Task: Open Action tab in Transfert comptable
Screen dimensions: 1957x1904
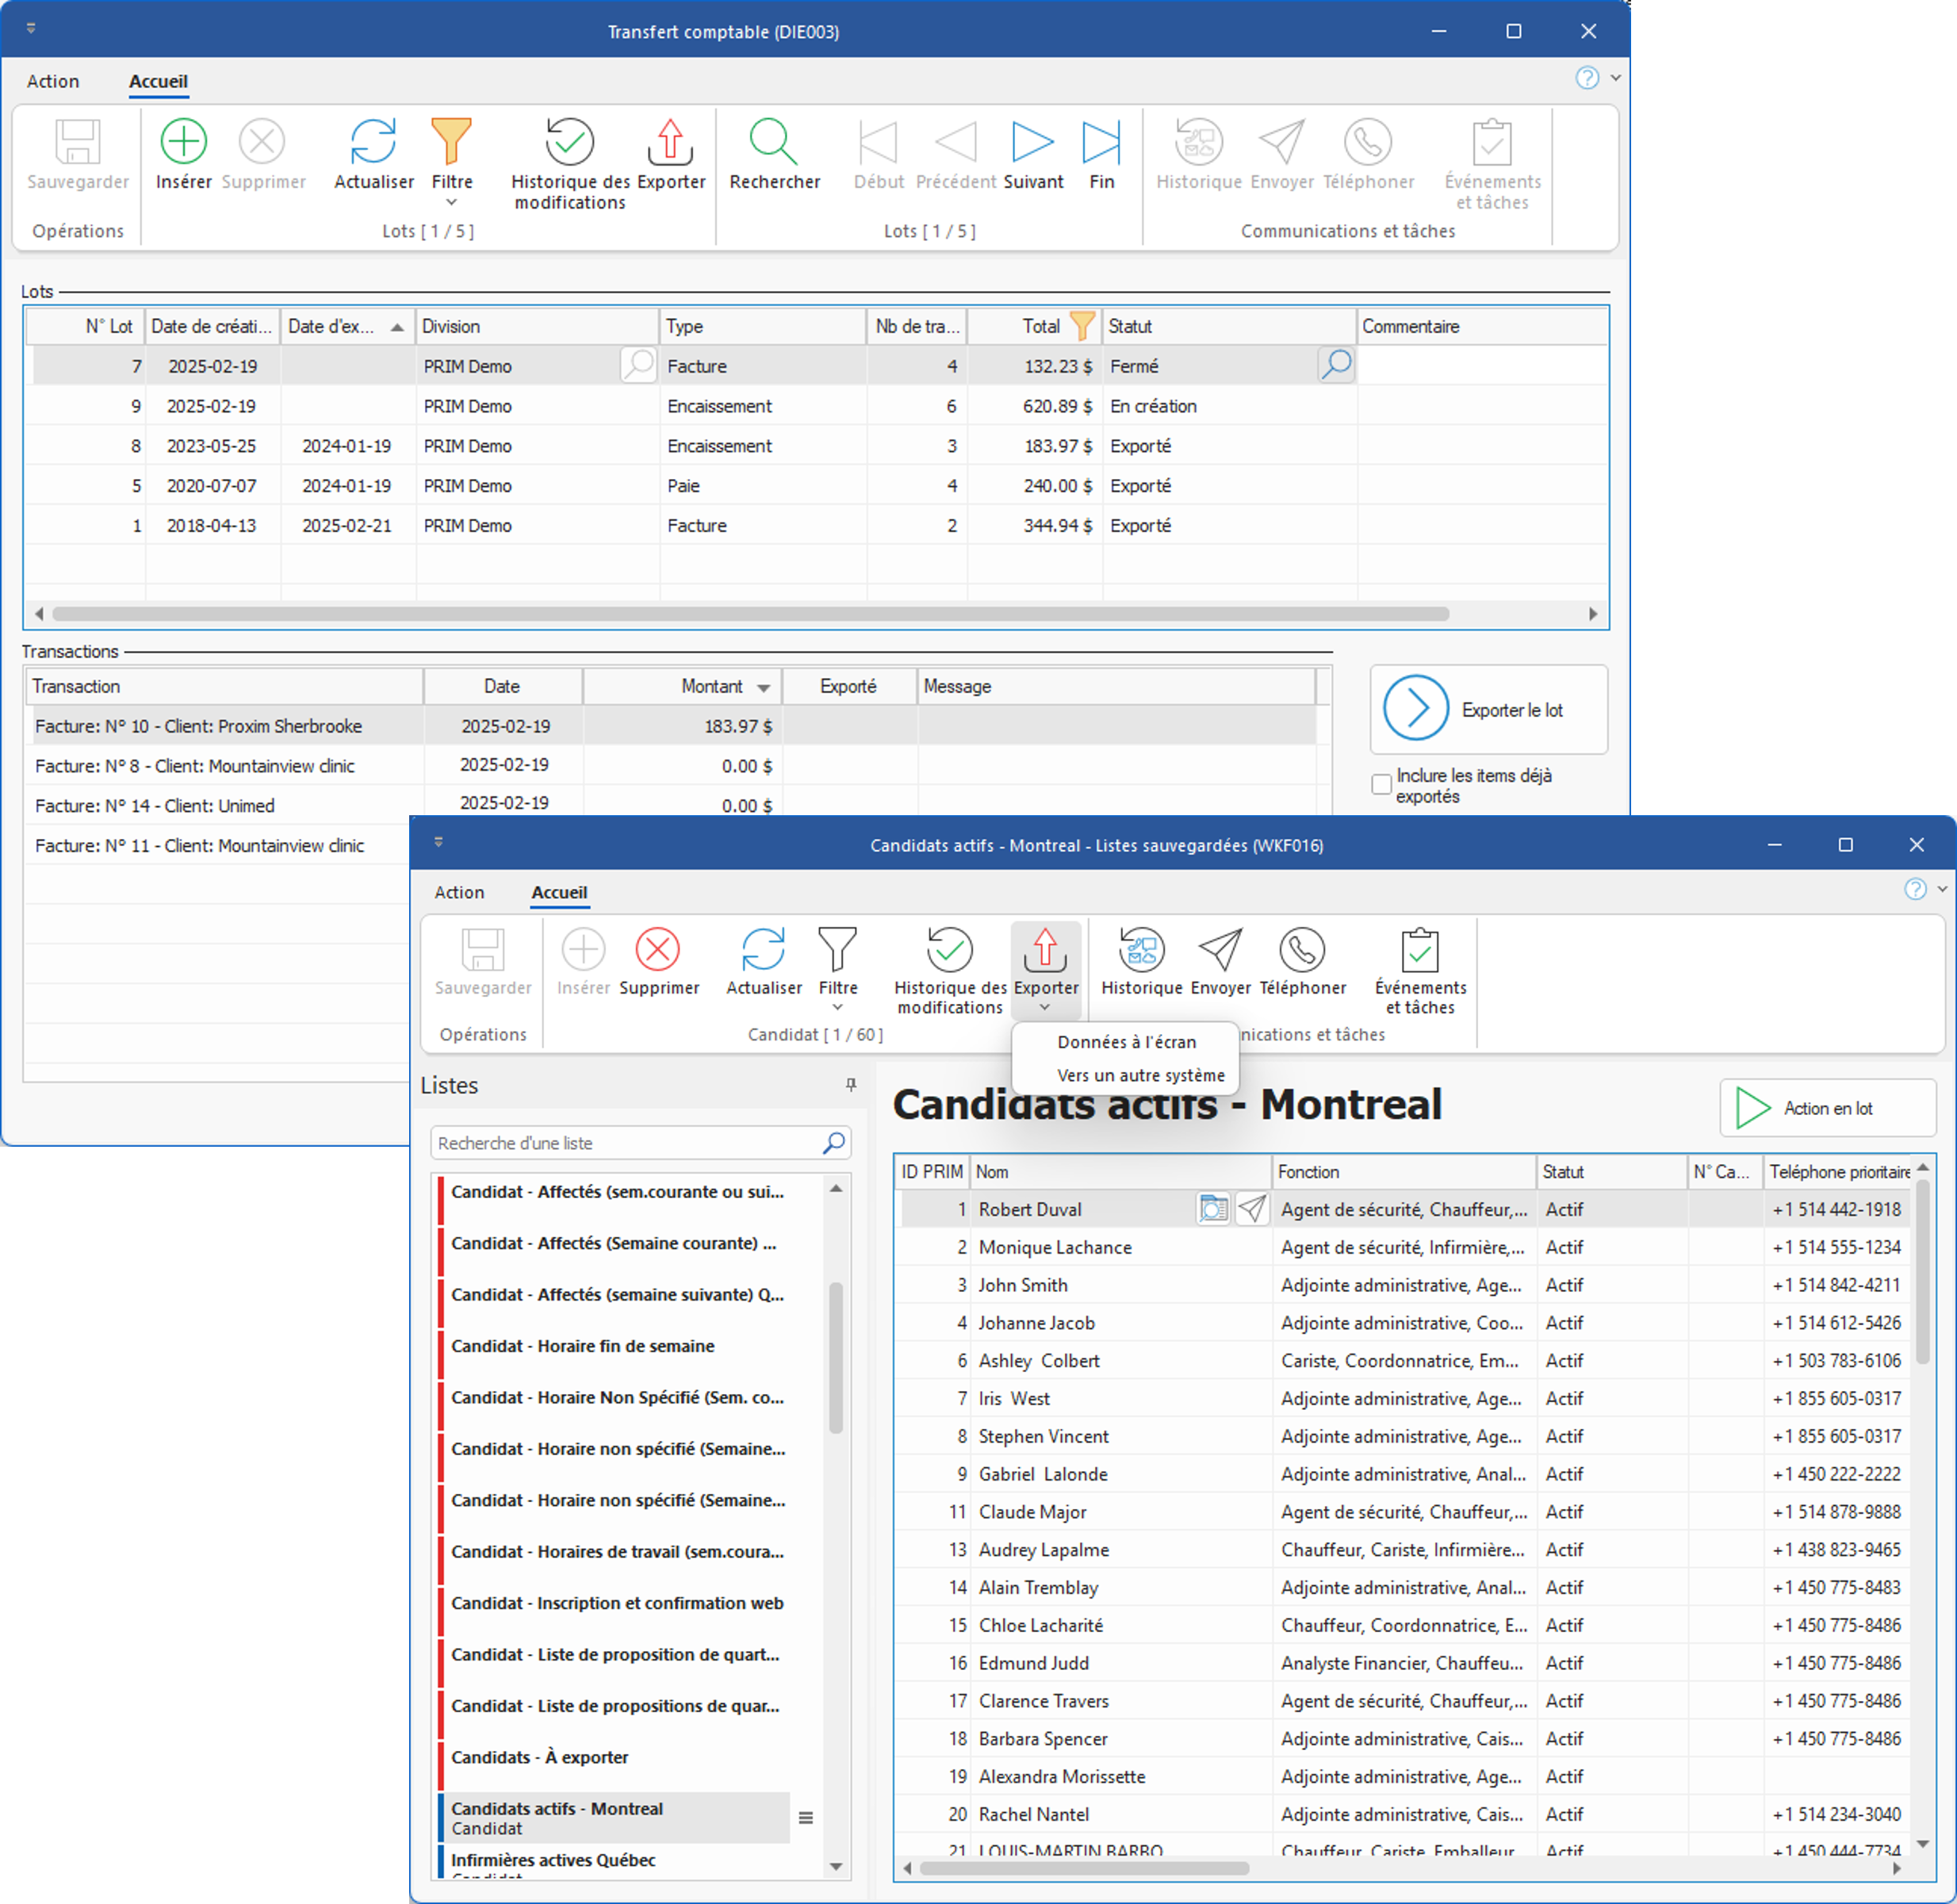Action: pyautogui.click(x=53, y=81)
